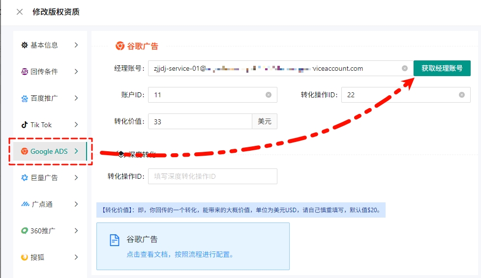Click the 百度推广 paw icon
The image size is (481, 278).
click(25, 98)
